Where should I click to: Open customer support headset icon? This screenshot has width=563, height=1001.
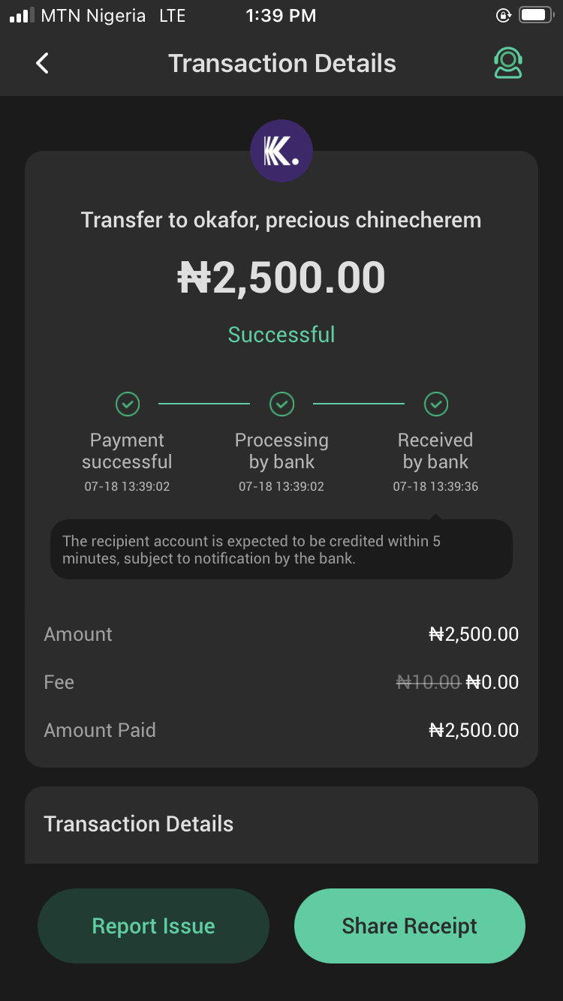(x=508, y=64)
